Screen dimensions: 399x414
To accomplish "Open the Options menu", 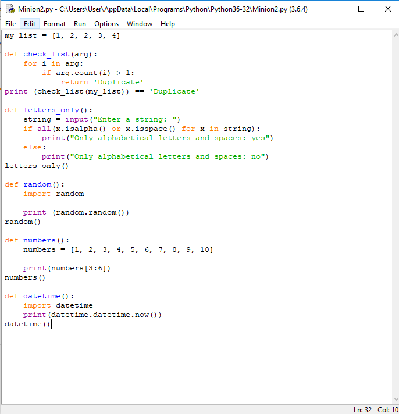I will 106,24.
